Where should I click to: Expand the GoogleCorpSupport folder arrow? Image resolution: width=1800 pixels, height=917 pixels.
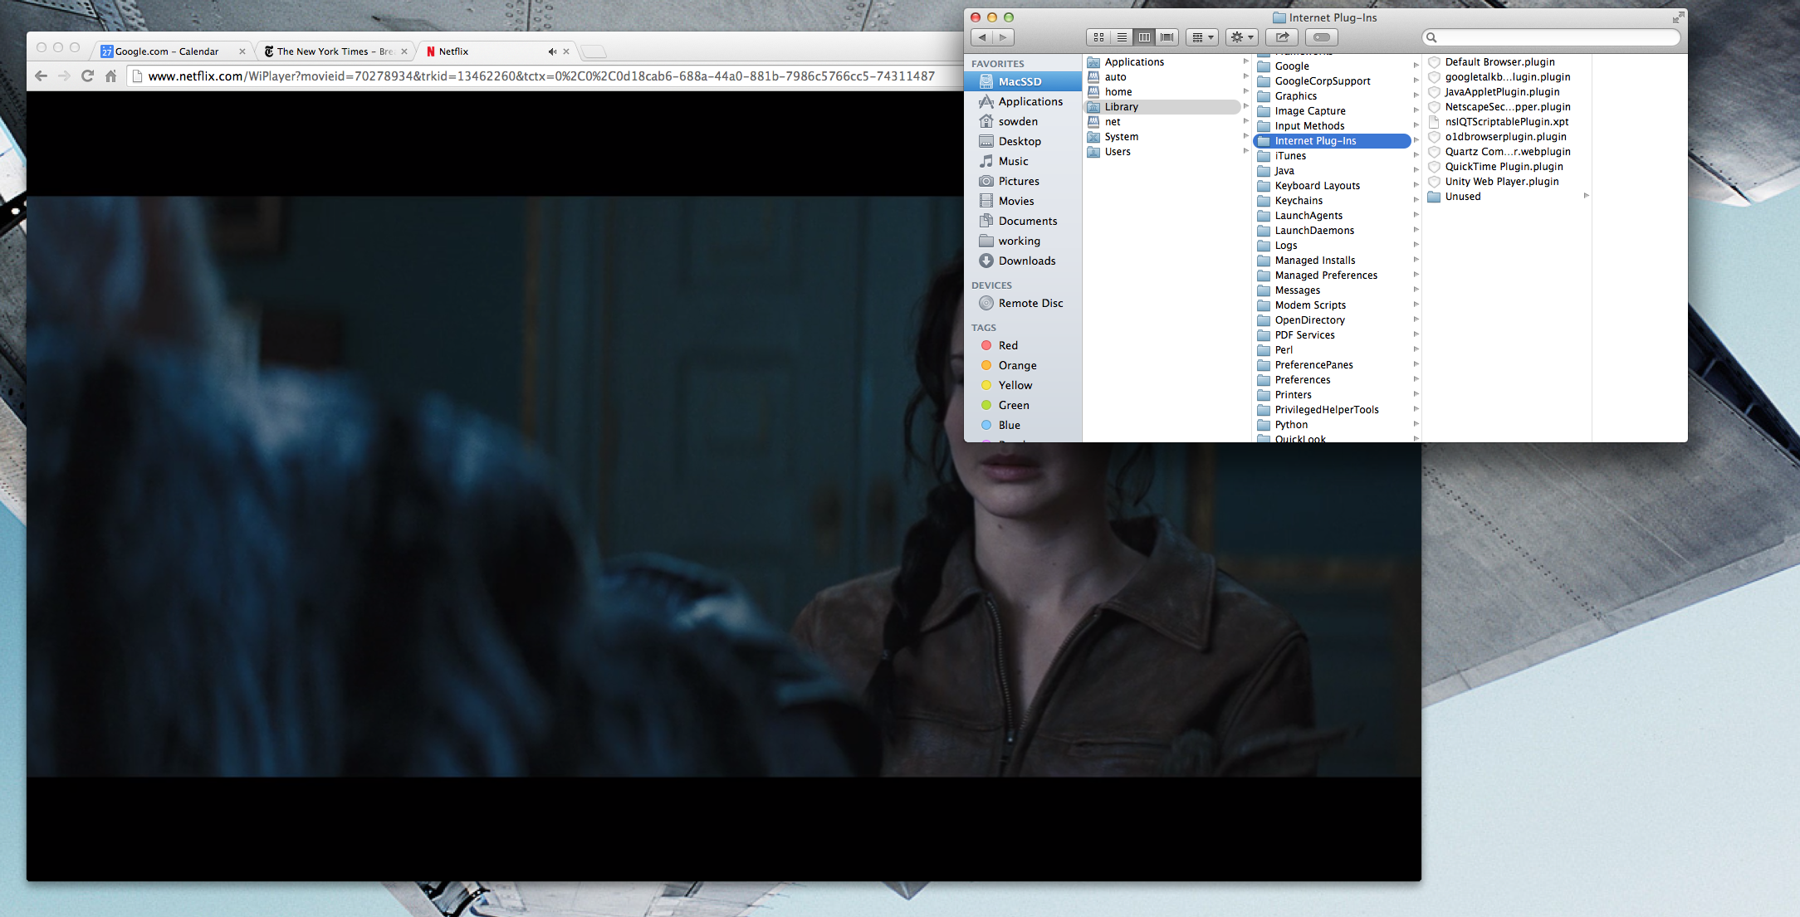point(1416,80)
